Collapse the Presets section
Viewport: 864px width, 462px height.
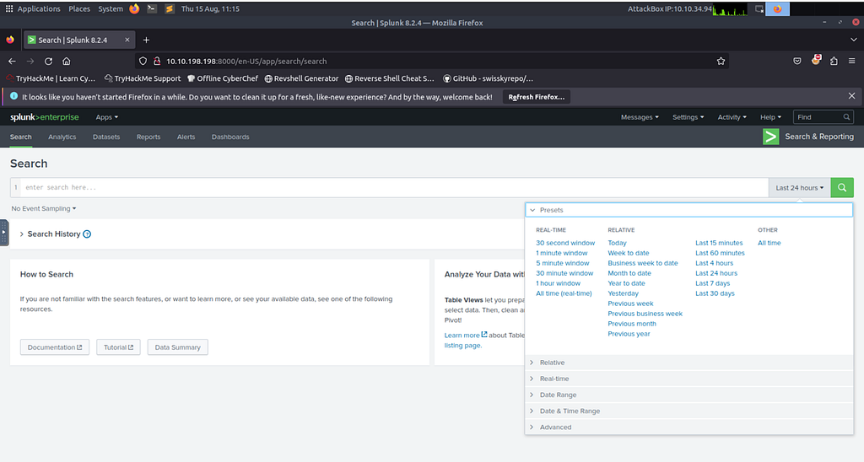(x=688, y=210)
